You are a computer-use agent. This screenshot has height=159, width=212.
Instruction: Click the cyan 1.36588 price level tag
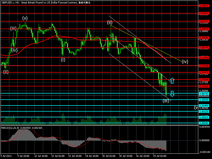click(204, 100)
